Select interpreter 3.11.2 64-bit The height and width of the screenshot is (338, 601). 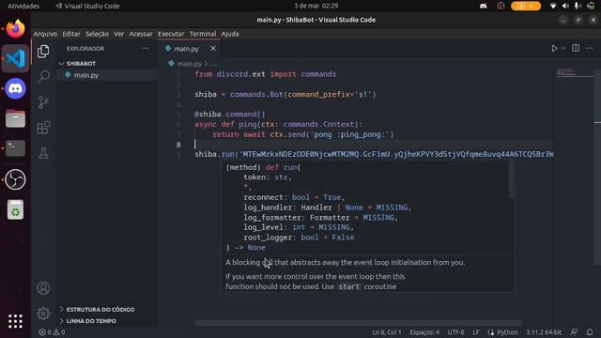pos(544,332)
